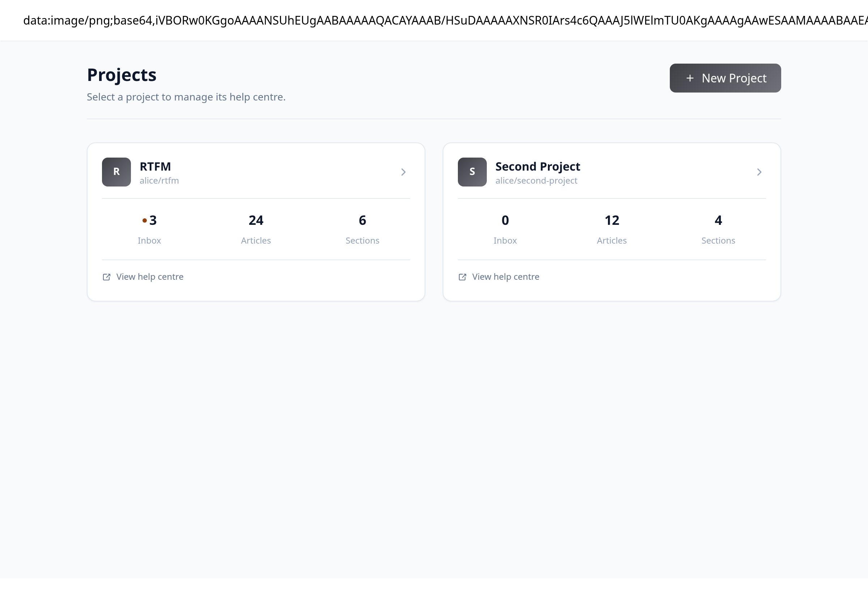This screenshot has height=613, width=868.
Task: Click the Articles label in RTFM card
Action: click(x=256, y=241)
